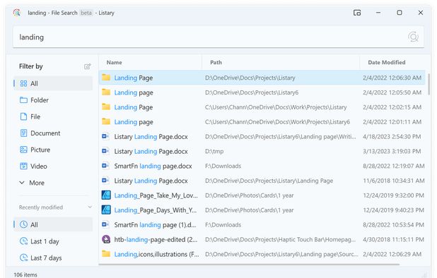The image size is (437, 278).
Task: Click folder icon of Landing page in D:\...\Listary6
Action: point(106,92)
